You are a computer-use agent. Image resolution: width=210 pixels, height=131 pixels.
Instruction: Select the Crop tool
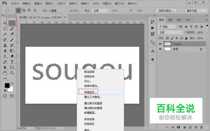click(x=5, y=34)
